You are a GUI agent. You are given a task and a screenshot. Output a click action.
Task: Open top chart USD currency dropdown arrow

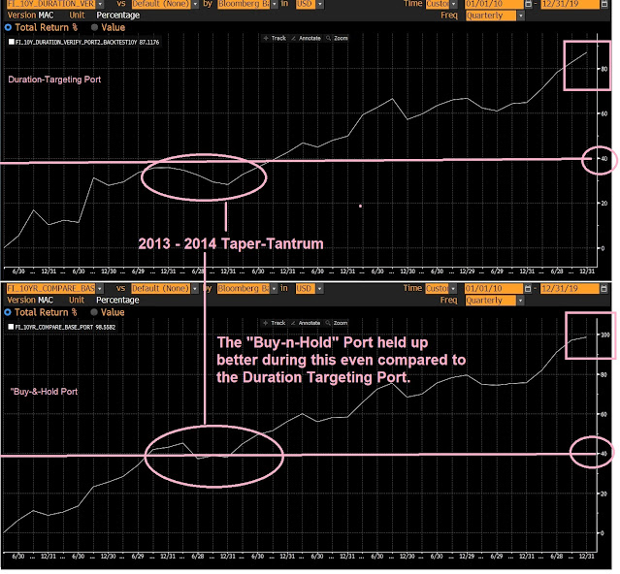pyautogui.click(x=320, y=4)
